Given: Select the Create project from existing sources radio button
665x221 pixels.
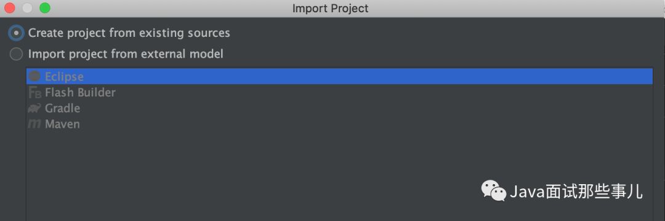Looking at the screenshot, I should (16, 33).
